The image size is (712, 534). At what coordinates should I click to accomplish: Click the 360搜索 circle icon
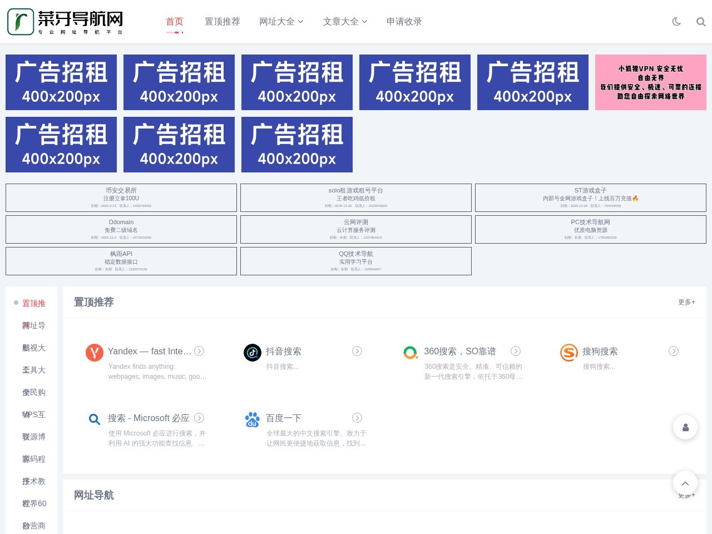[411, 353]
